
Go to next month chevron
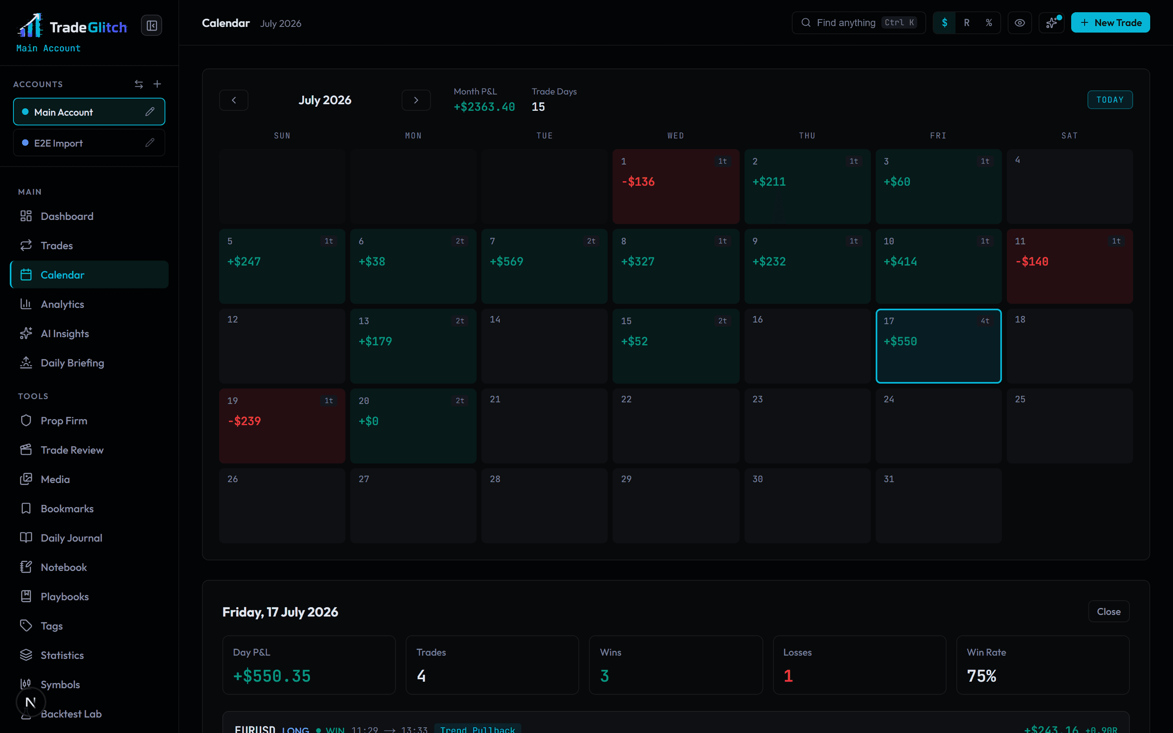416,100
